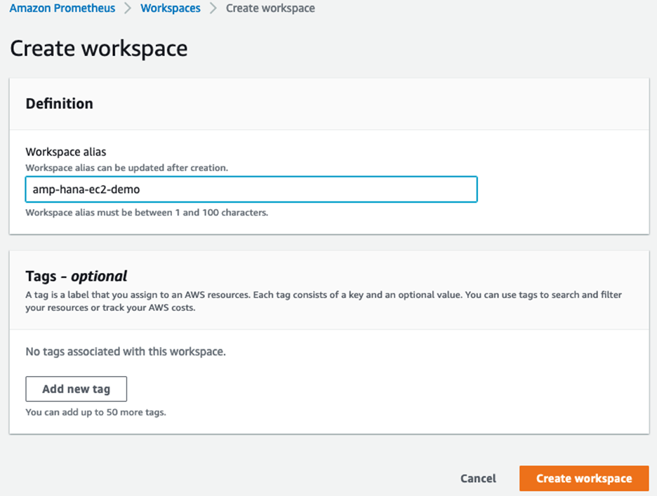This screenshot has height=496, width=657.
Task: Click the orange Create workspace button
Action: click(584, 478)
